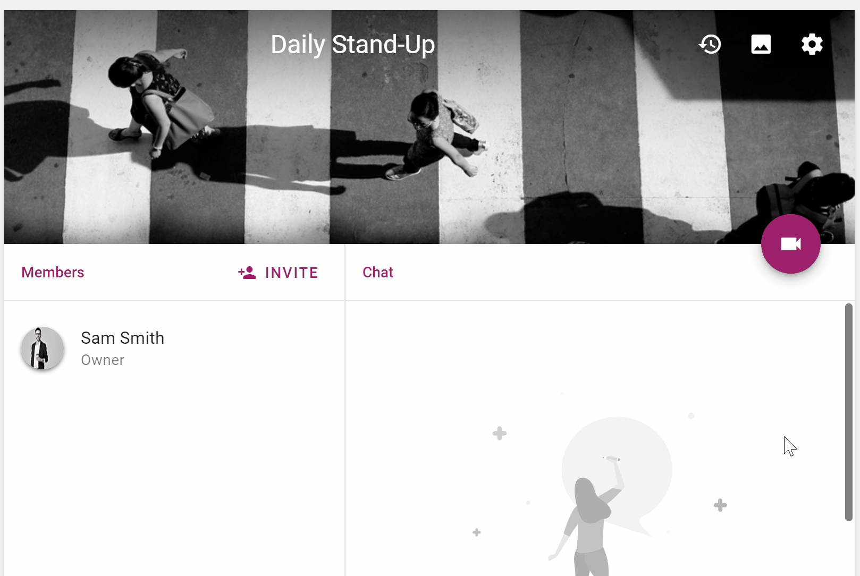Click the Owner role label
Viewport: 860px width, 576px height.
pos(103,360)
